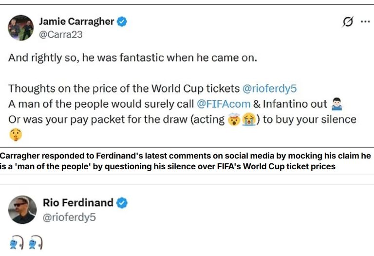Follow the @rioferdy5 mention in the tweet
Screen dimensions: 374x256
(x=270, y=89)
